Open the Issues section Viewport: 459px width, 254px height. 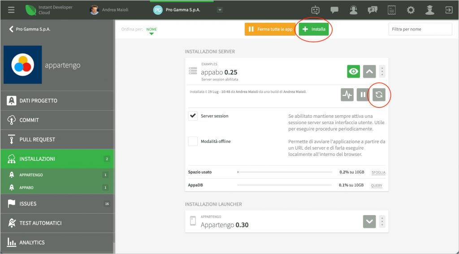(x=57, y=204)
